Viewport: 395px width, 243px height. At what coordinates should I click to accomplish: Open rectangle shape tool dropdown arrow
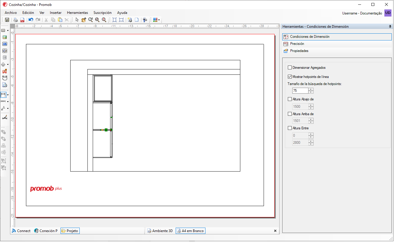pos(8,30)
